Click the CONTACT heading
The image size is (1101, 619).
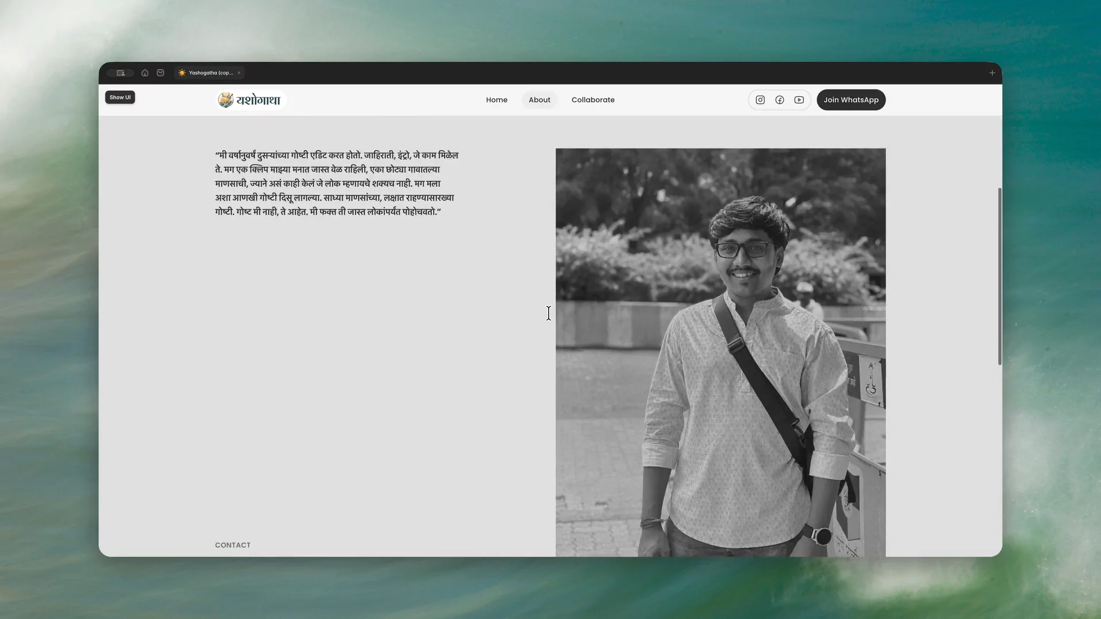pyautogui.click(x=233, y=545)
